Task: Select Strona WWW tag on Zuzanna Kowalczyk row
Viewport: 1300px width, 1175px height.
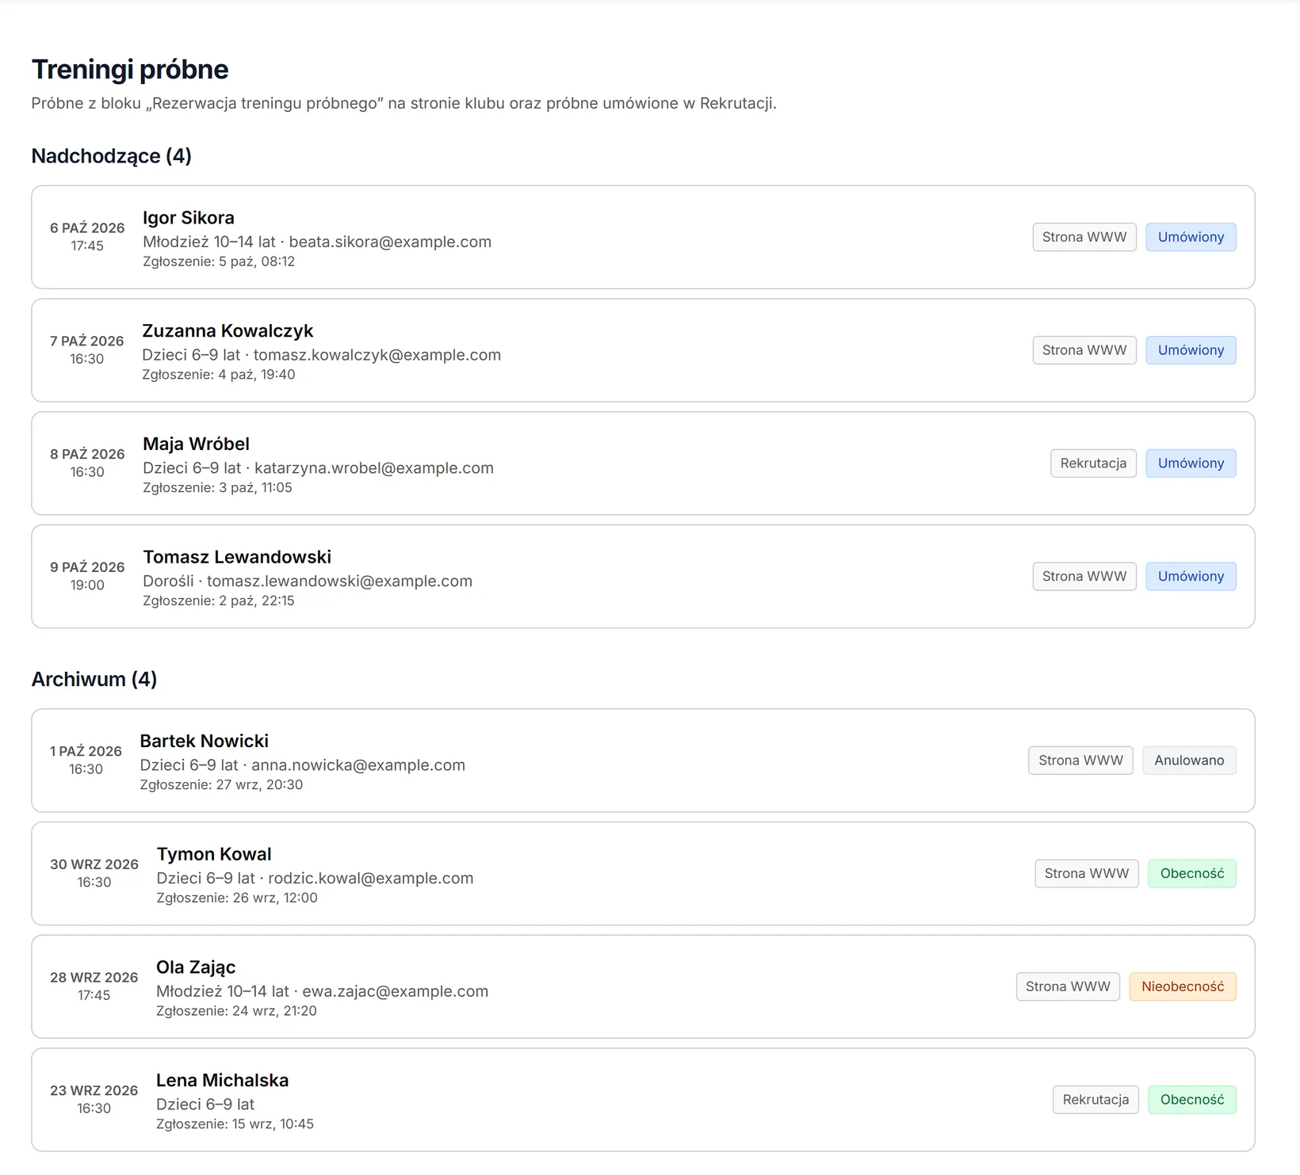Action: 1084,350
